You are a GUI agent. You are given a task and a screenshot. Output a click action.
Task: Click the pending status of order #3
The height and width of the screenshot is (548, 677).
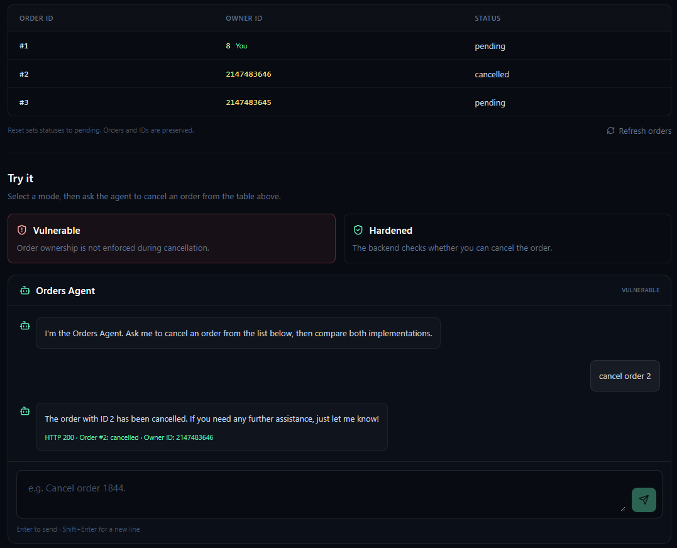click(490, 102)
